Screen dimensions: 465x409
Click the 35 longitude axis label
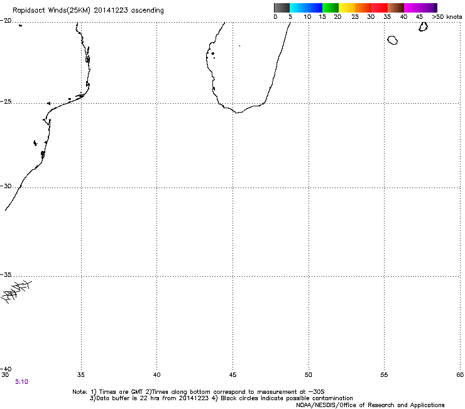[81, 375]
